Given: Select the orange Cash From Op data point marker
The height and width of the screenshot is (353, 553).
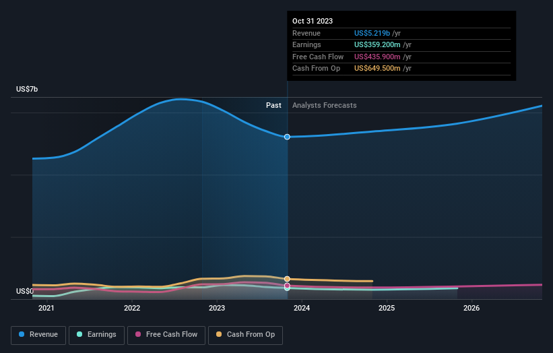Looking at the screenshot, I should pos(287,279).
